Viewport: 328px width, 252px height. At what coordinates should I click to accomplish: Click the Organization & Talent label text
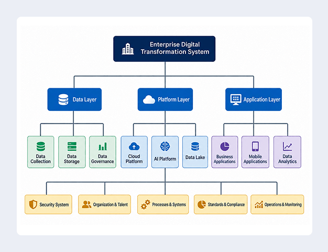tap(110, 204)
